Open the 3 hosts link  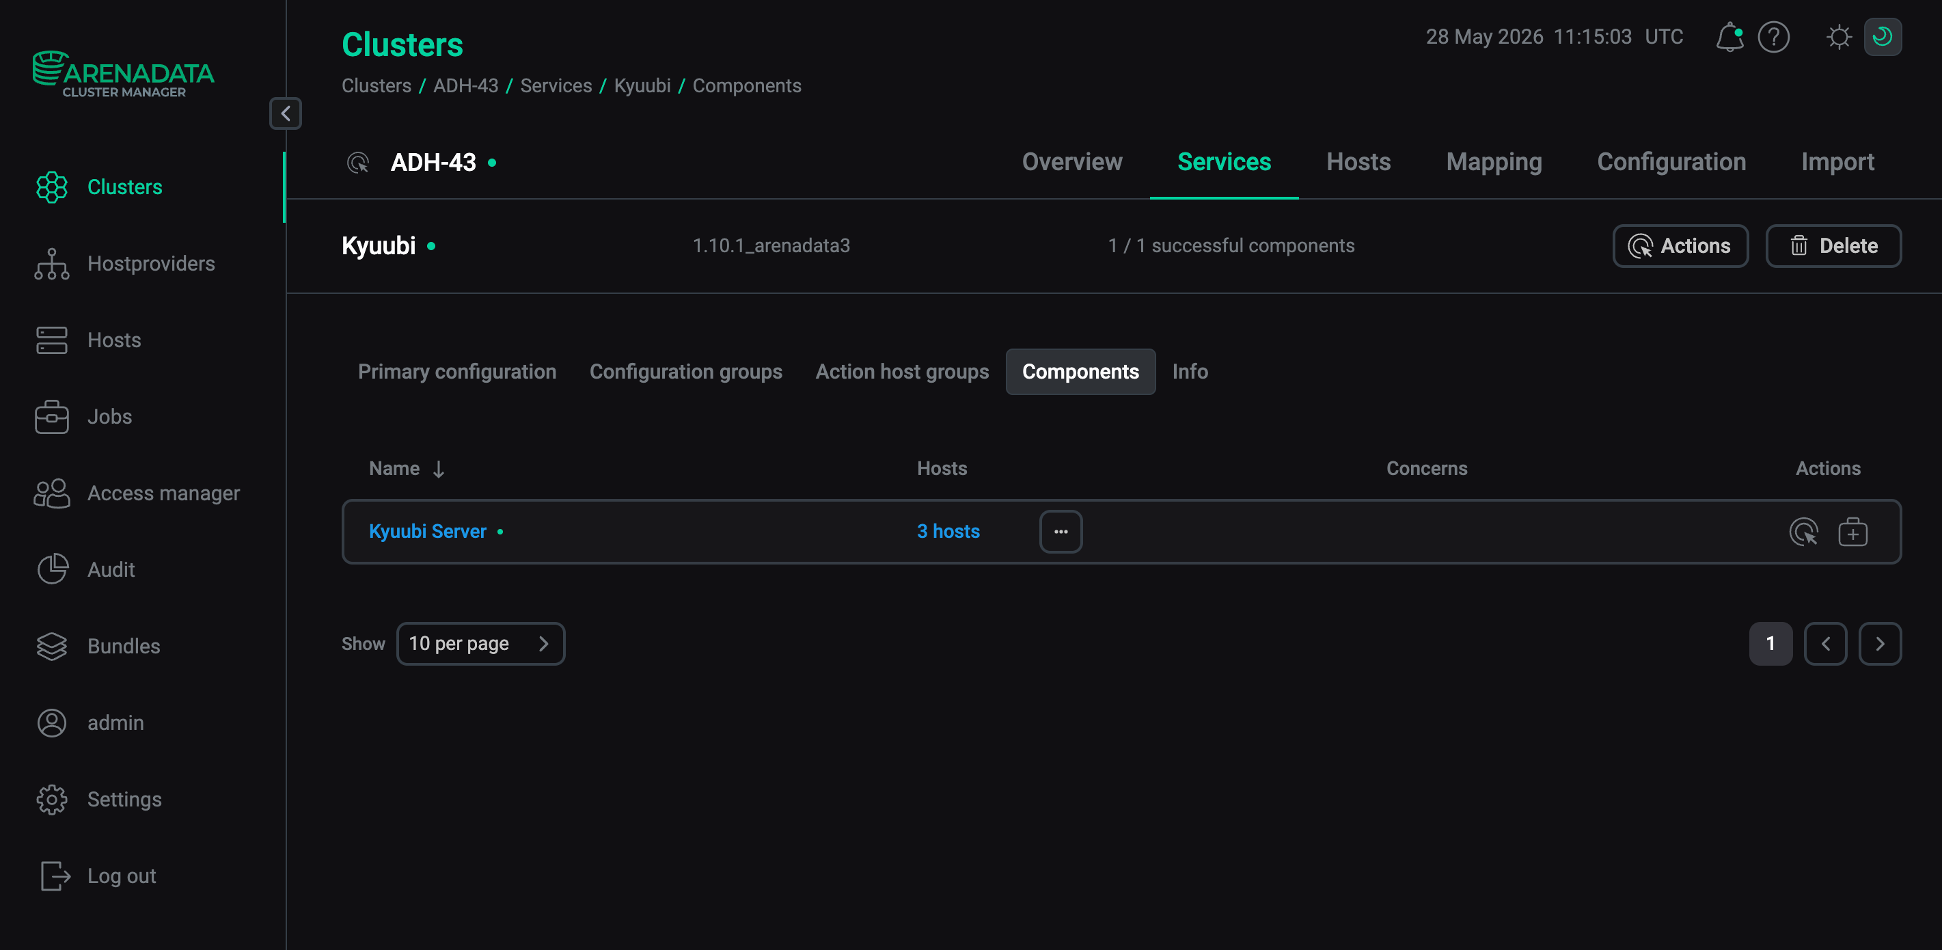click(948, 532)
